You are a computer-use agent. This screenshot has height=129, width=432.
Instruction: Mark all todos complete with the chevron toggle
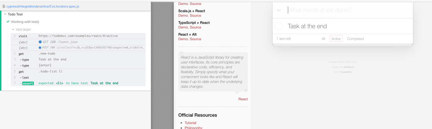pos(279,10)
